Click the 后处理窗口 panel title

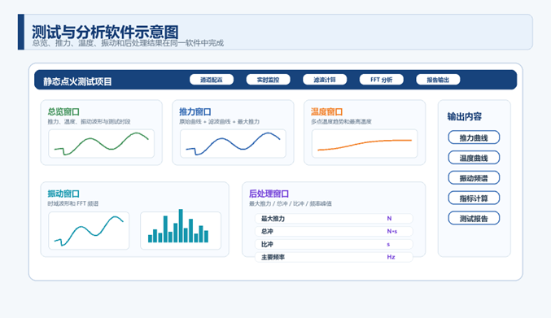pyautogui.click(x=269, y=194)
